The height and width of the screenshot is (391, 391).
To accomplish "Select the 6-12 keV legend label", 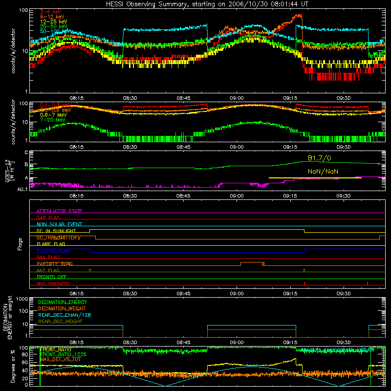I will 52,17.
